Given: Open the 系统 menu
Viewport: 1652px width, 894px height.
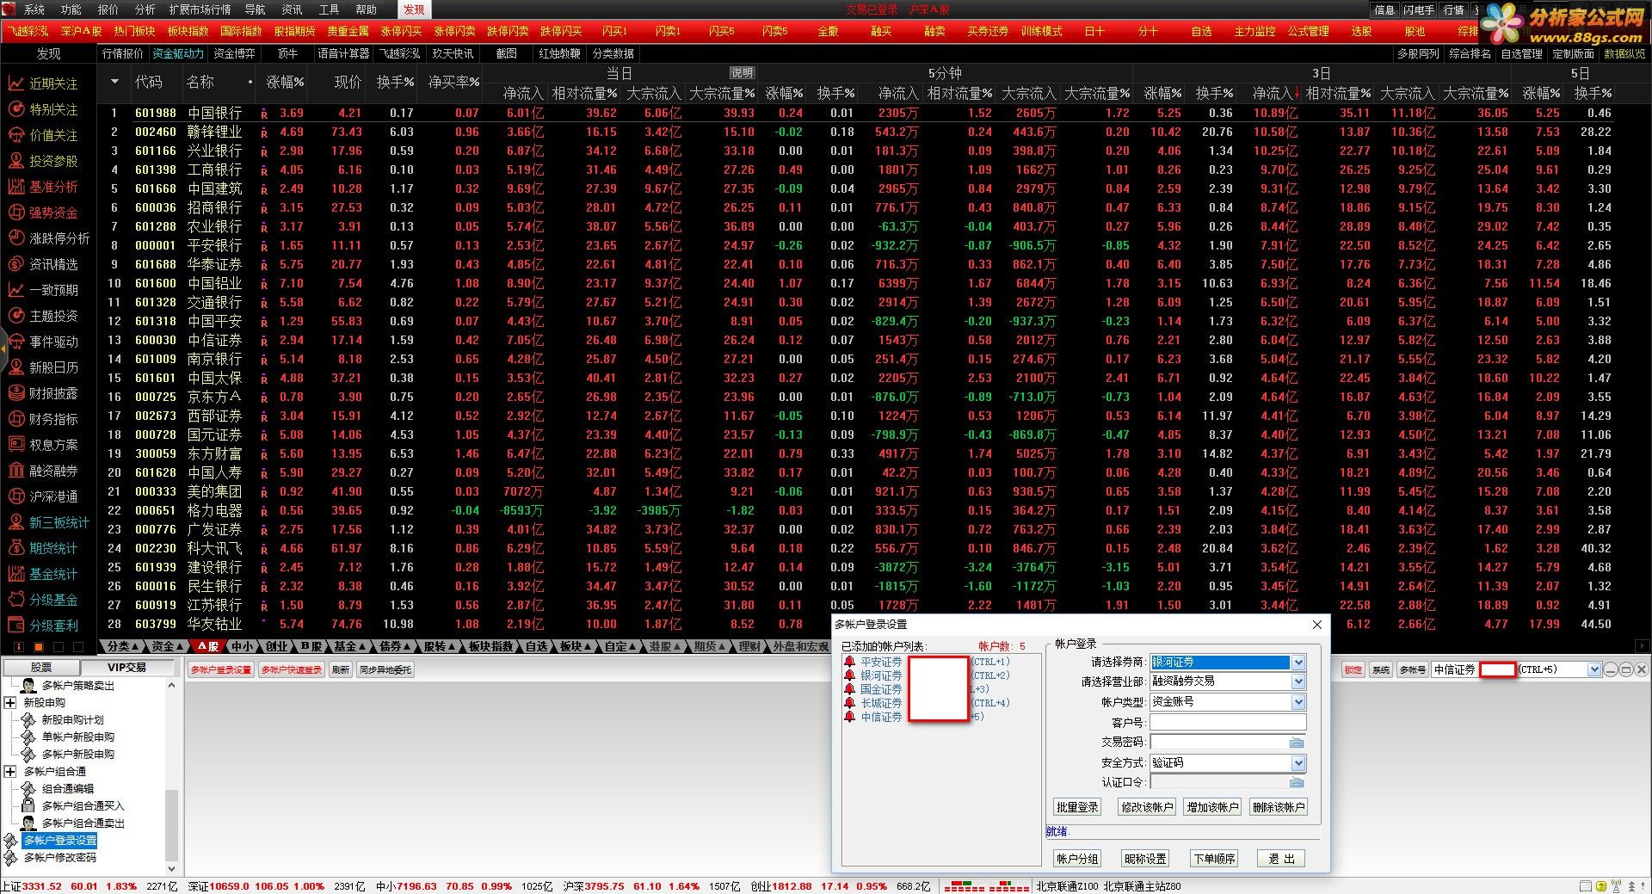Looking at the screenshot, I should 34,9.
